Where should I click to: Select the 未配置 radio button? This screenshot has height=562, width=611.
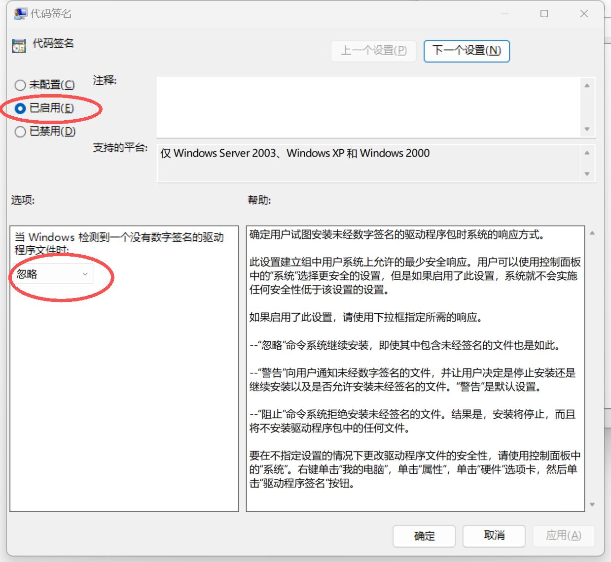point(20,85)
